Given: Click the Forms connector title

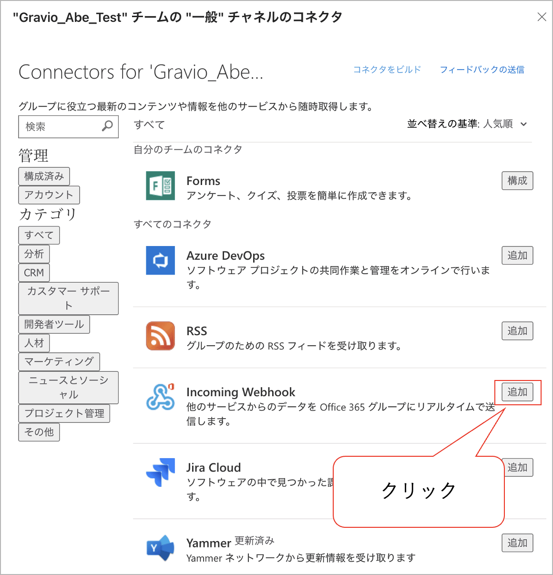Looking at the screenshot, I should (x=204, y=181).
